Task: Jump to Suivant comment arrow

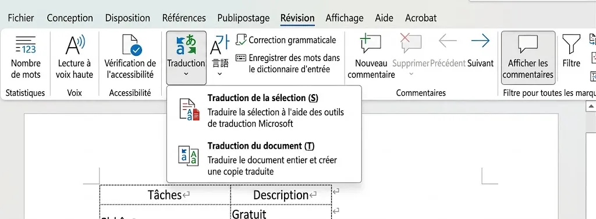Action: [480, 41]
